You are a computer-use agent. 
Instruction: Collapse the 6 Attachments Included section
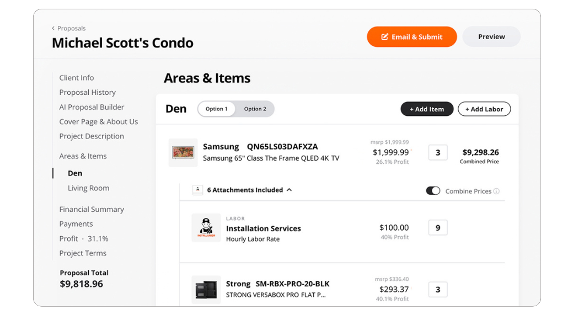[x=289, y=190]
